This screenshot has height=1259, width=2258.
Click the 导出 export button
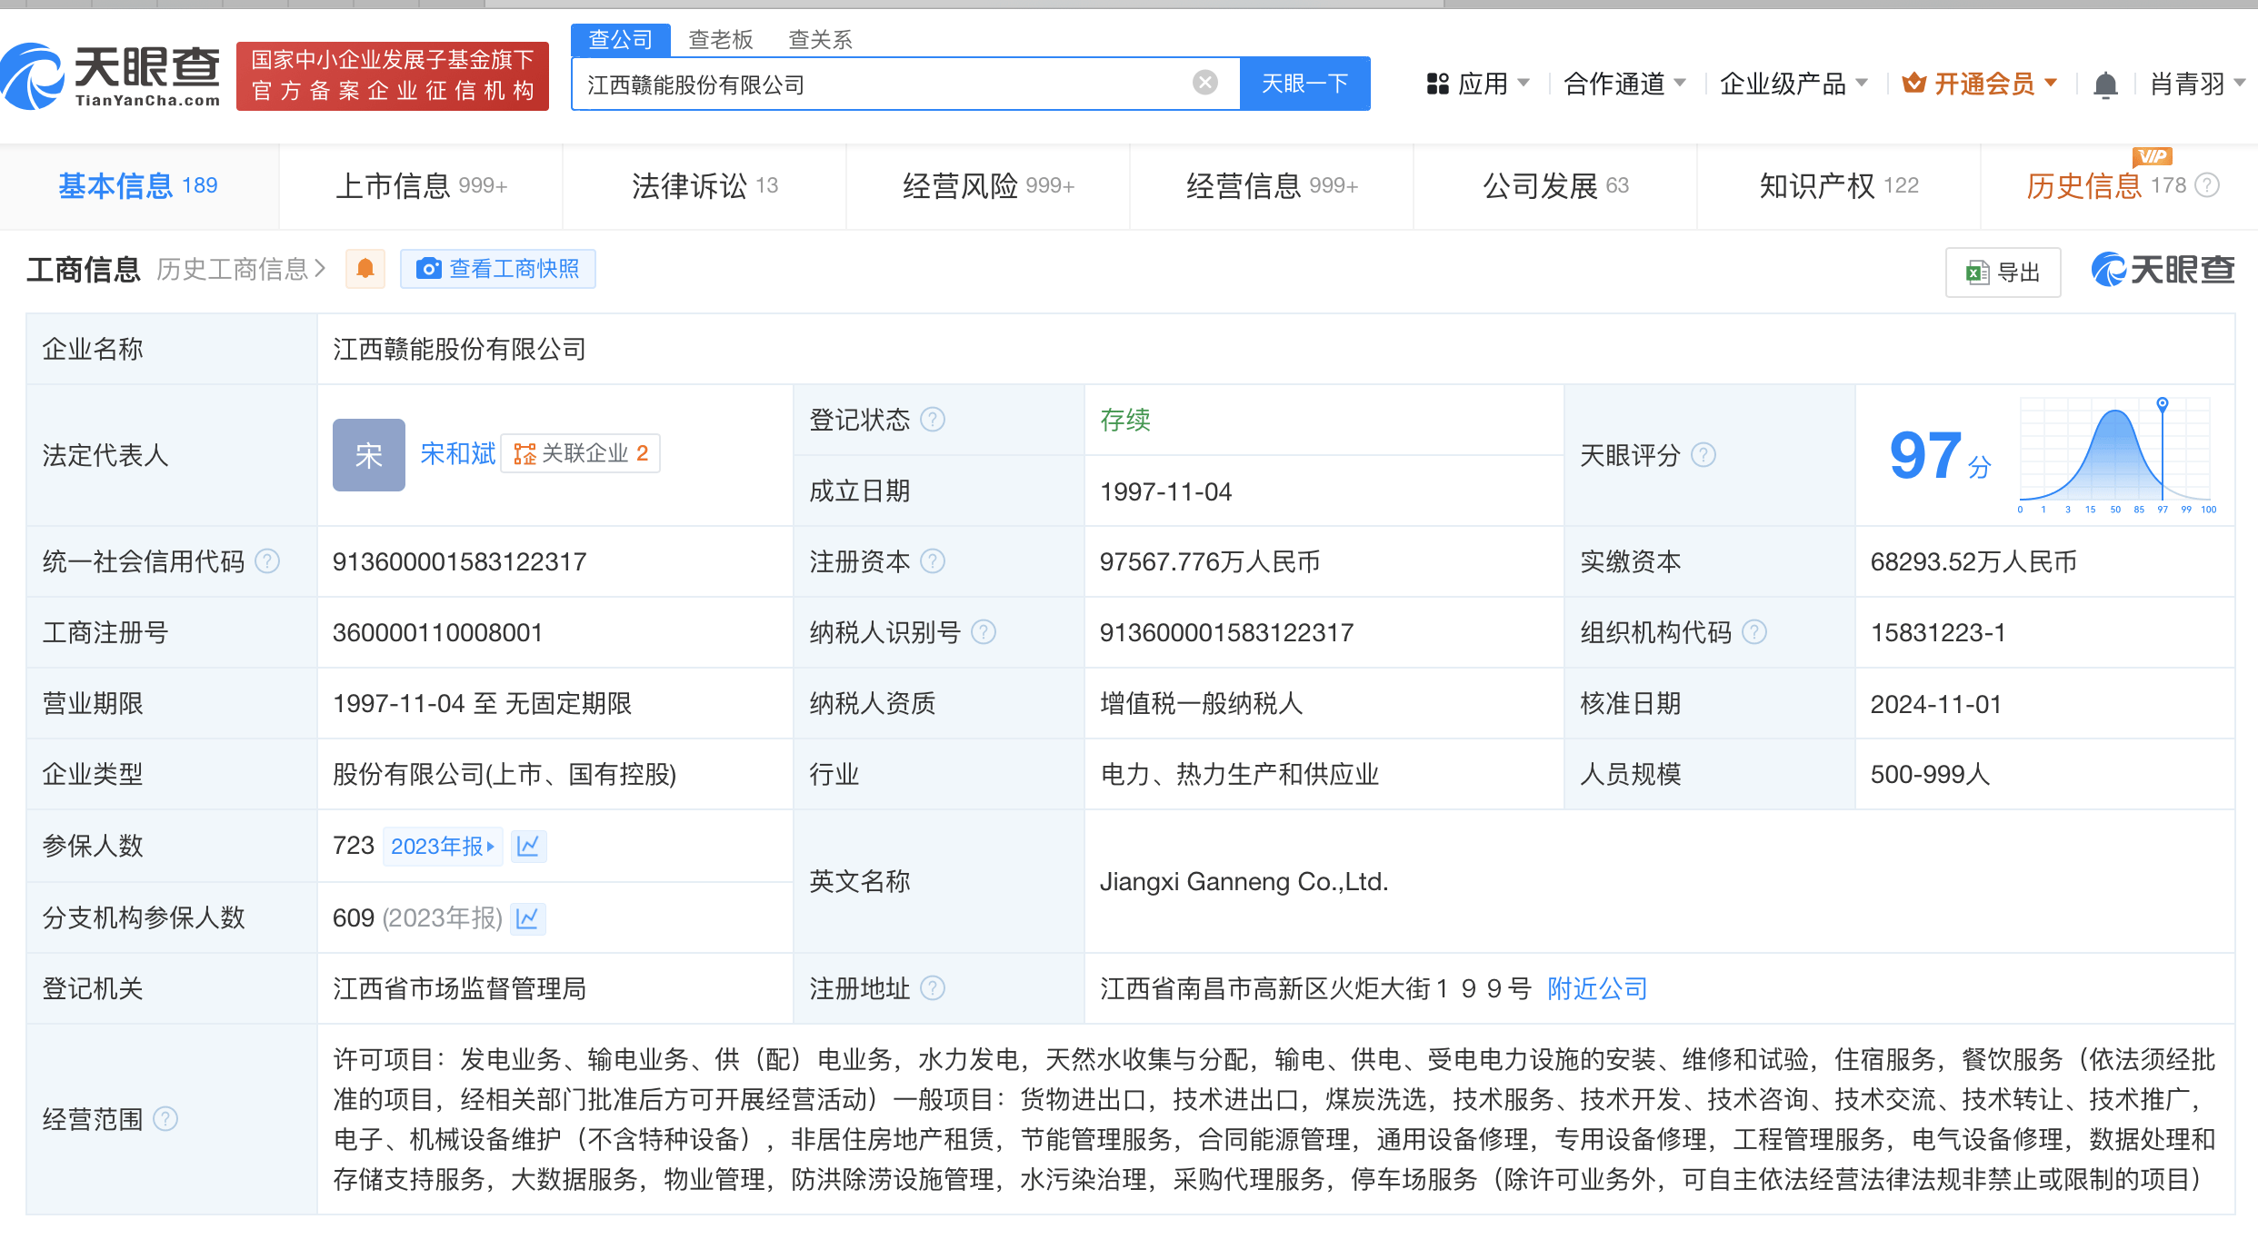pyautogui.click(x=2003, y=272)
